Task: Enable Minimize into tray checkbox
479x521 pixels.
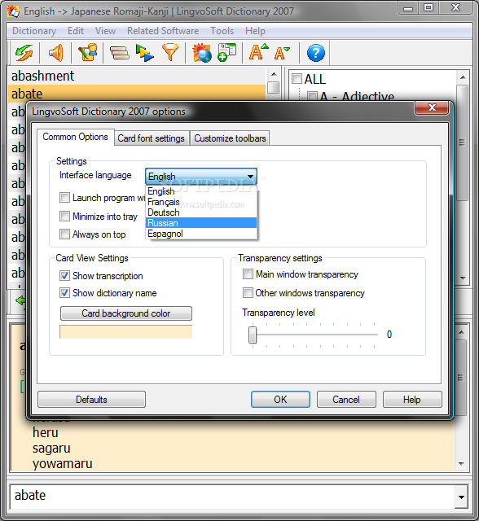Action: click(x=64, y=217)
